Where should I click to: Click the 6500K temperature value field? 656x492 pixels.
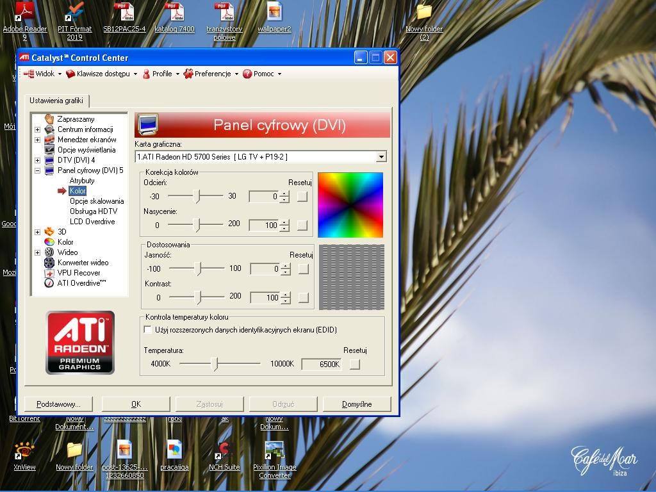322,365
